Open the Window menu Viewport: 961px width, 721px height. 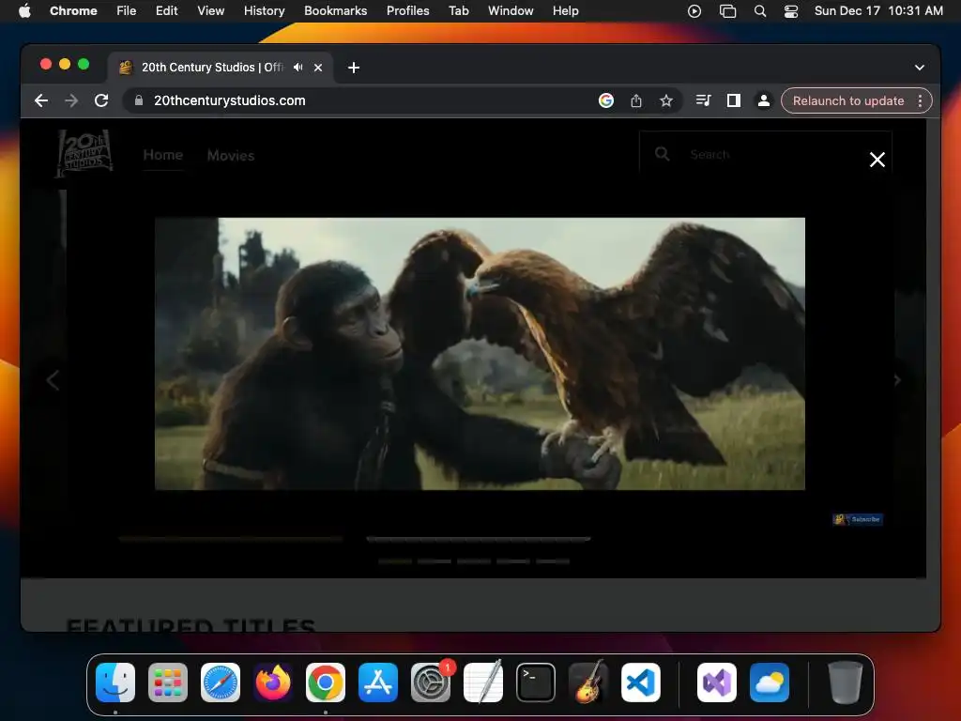(x=511, y=11)
